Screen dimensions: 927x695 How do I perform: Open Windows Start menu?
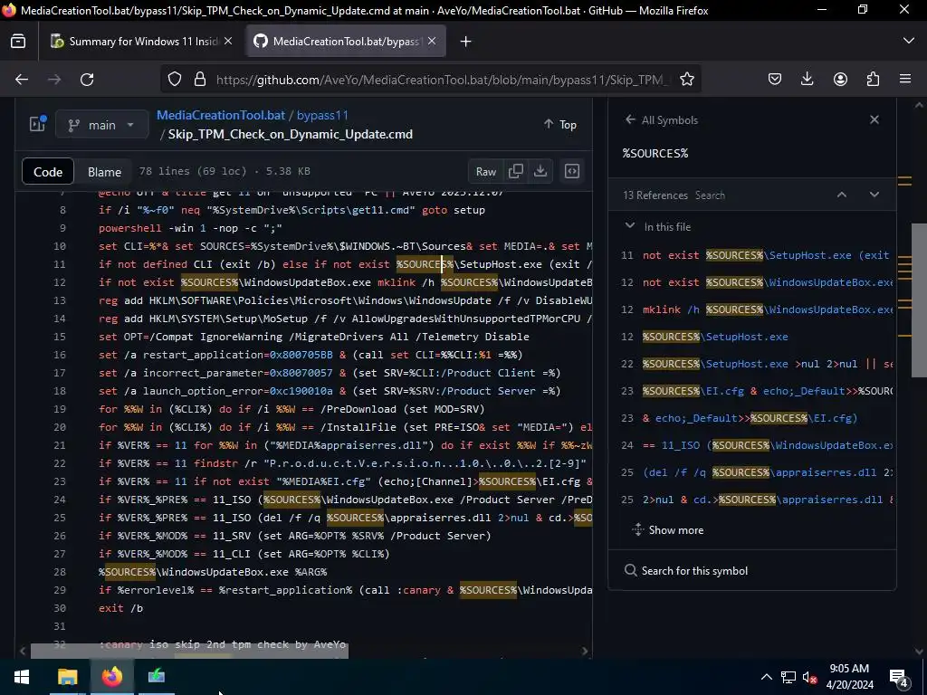[22, 677]
